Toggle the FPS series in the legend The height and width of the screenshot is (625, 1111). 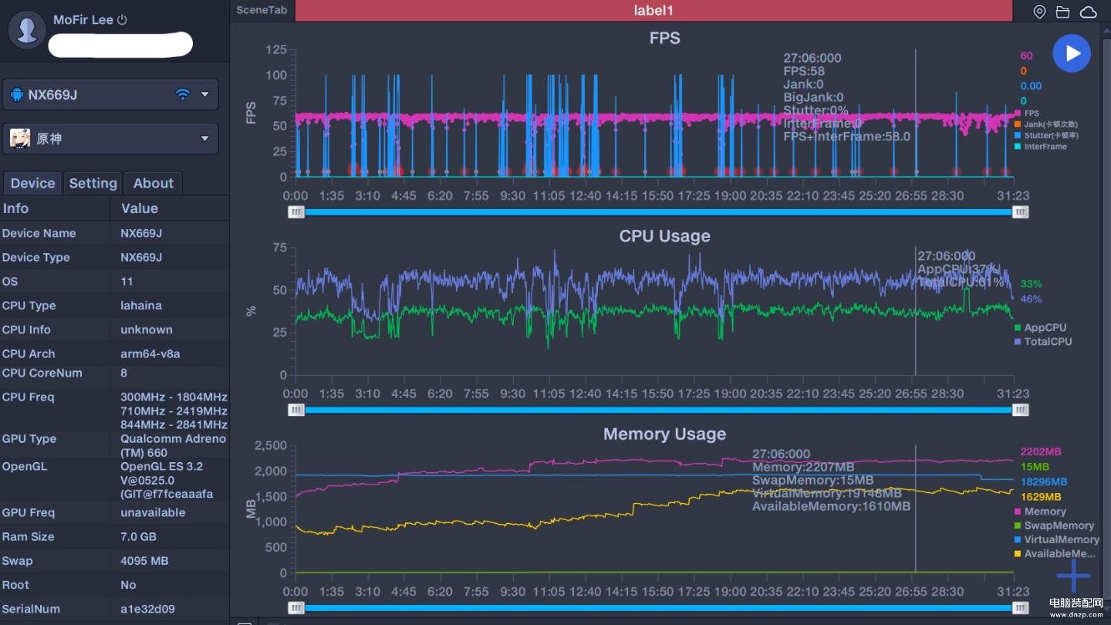pos(1027,113)
